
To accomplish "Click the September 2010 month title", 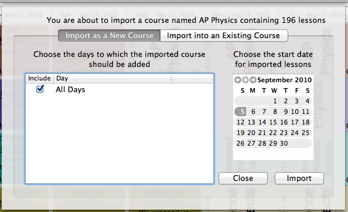I will point(285,80).
